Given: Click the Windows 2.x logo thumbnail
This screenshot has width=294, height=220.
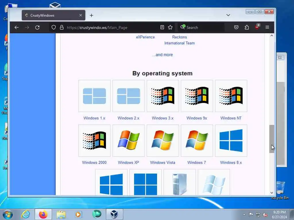Looking at the screenshot, I should point(128,96).
